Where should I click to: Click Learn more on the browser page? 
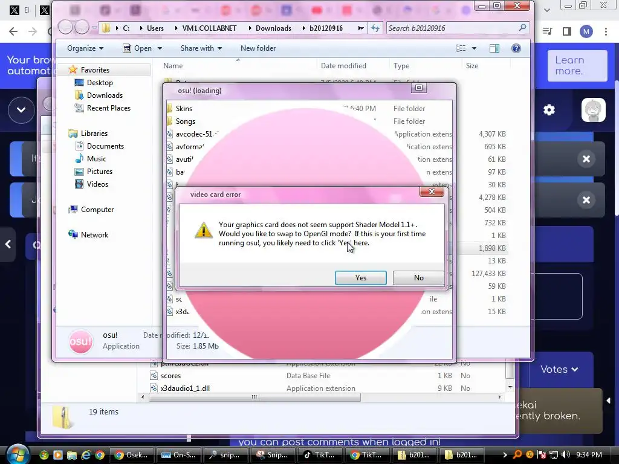[577, 65]
